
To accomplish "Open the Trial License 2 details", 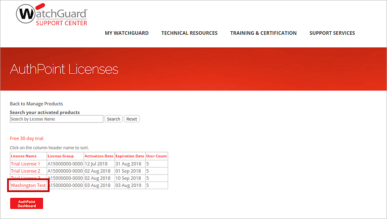I will pyautogui.click(x=25, y=171).
